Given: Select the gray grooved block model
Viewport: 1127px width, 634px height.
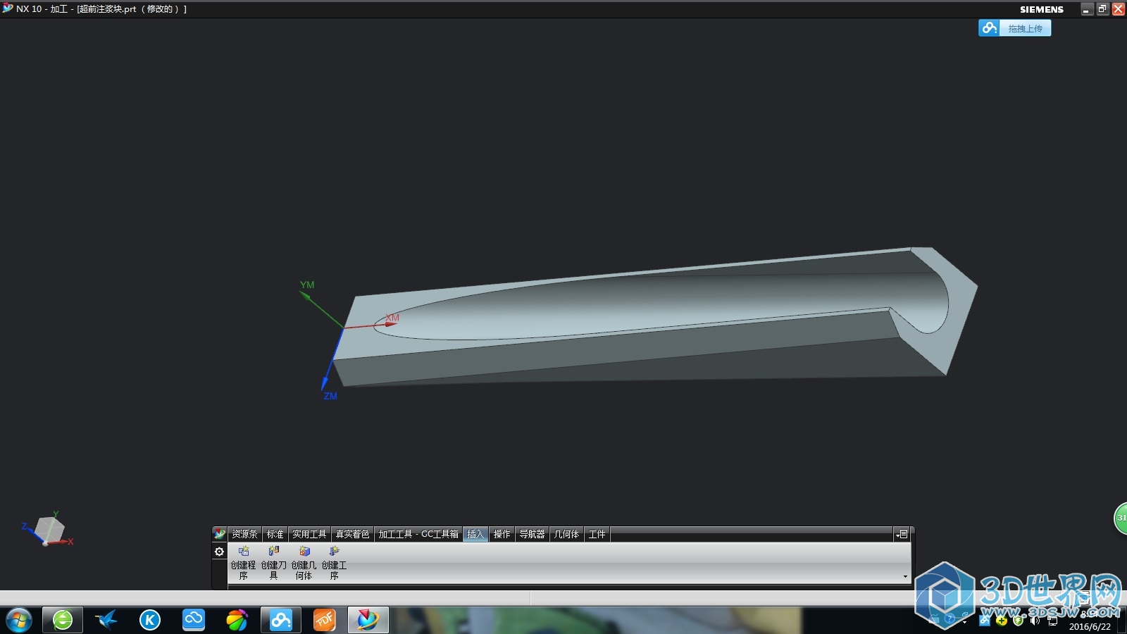Looking at the screenshot, I should pos(655,317).
